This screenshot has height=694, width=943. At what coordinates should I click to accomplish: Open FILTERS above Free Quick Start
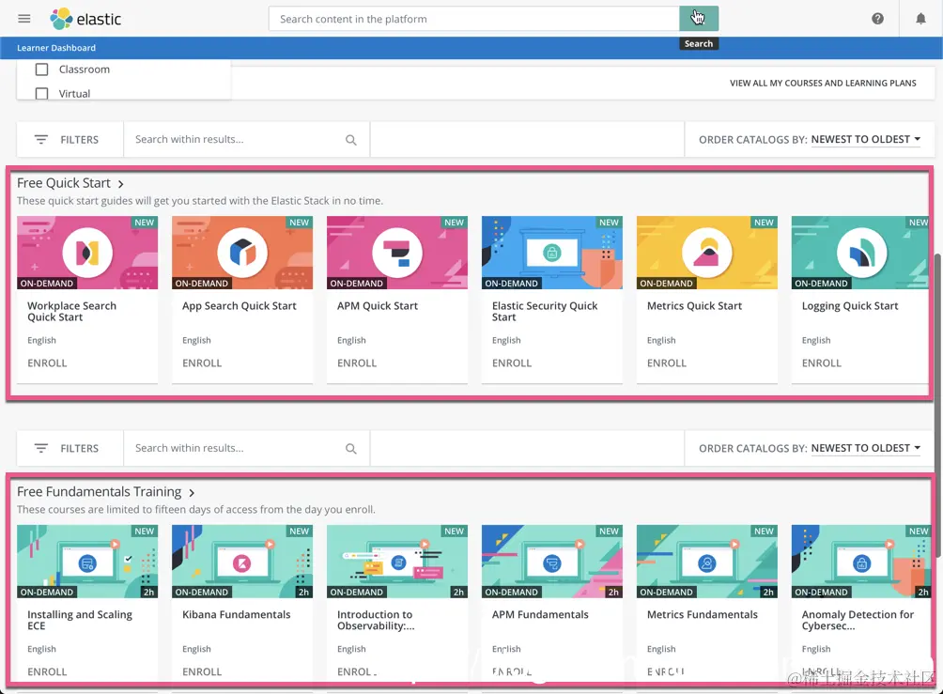(70, 140)
